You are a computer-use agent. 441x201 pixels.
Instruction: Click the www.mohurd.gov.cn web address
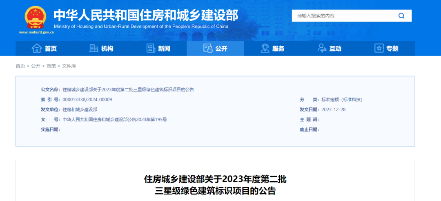coord(36,32)
